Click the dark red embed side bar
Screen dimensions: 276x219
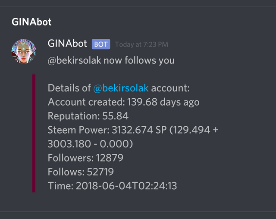tap(34, 133)
